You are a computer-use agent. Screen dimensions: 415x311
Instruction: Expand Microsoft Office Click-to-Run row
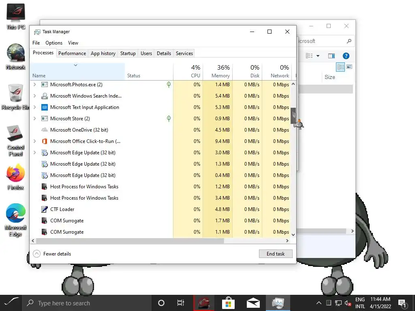click(35, 141)
